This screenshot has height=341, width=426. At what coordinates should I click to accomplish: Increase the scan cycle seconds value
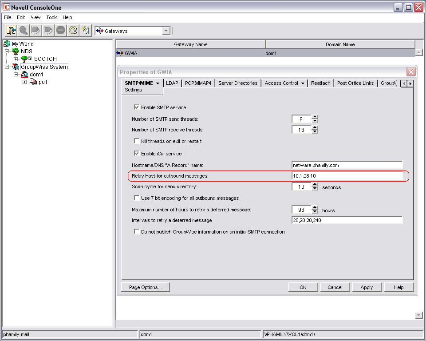click(x=315, y=184)
